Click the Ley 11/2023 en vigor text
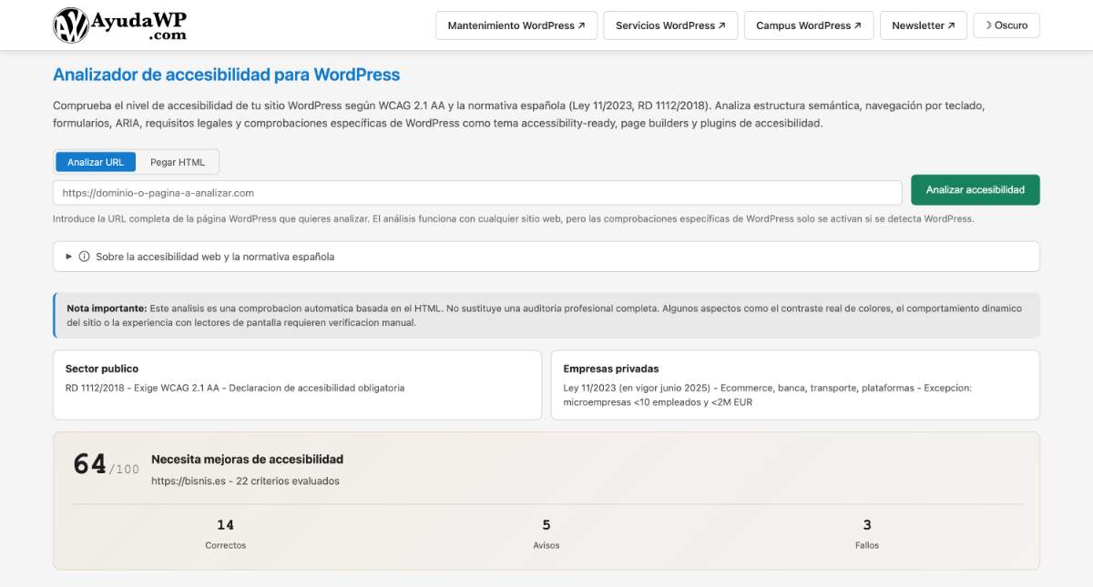Viewport: 1093px width, 587px height. pos(768,395)
